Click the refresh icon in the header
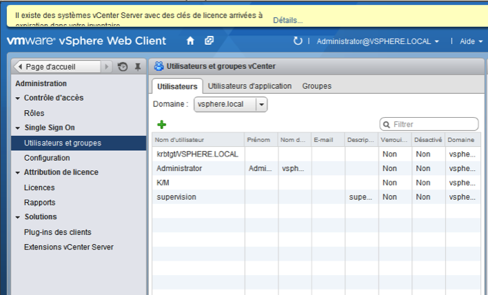 [x=298, y=41]
